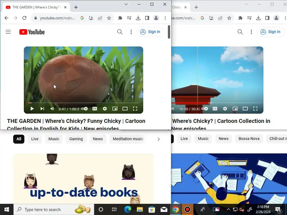Open Downloads icon in left Chrome toolbar

tap(138, 18)
